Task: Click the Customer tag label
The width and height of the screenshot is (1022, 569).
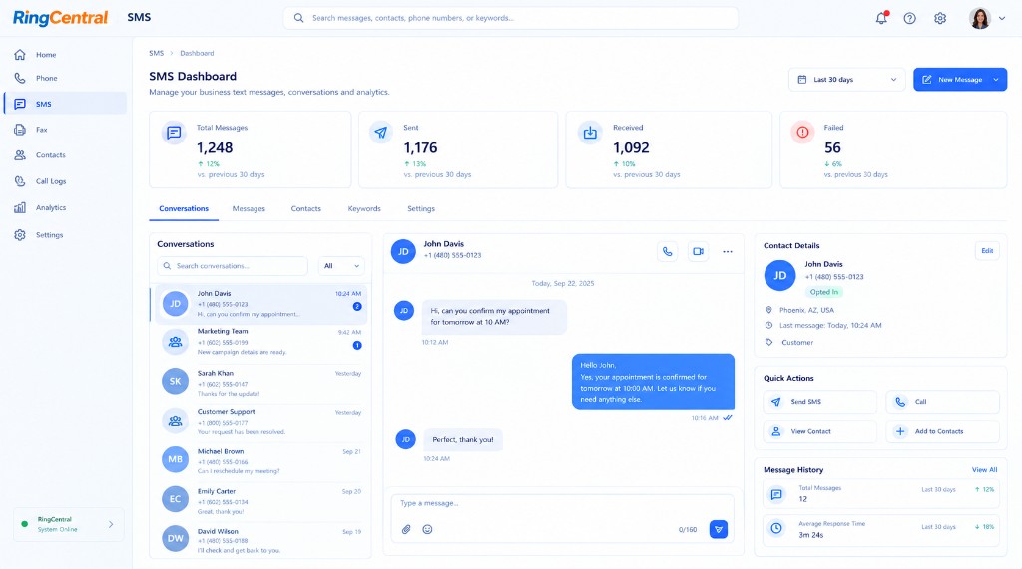Action: click(x=797, y=343)
